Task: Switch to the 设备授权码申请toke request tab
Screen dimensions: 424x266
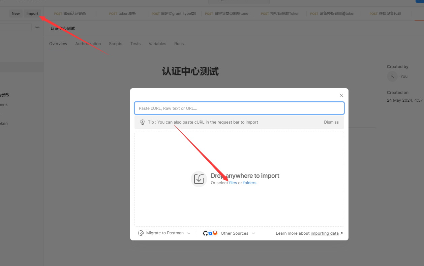Action: 332,13
